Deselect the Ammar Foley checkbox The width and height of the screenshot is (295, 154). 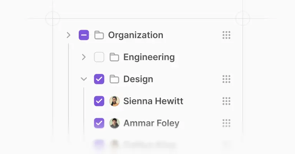99,123
